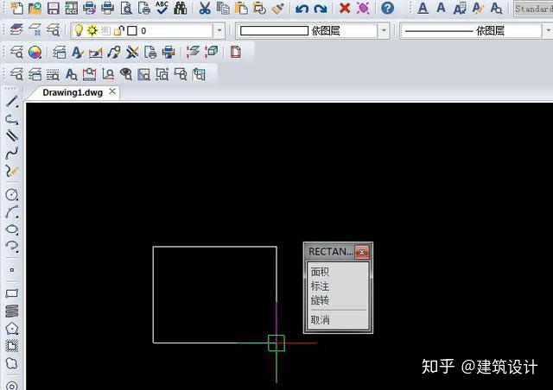Select the Multiline tool with parallel strokes
This screenshot has width=553, height=390.
(x=12, y=136)
